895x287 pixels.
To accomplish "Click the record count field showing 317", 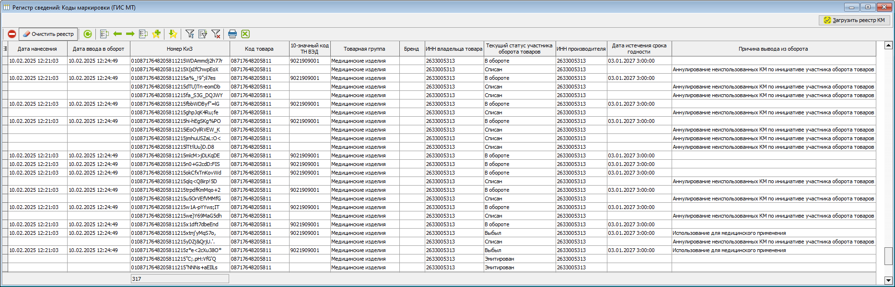I will 180,279.
